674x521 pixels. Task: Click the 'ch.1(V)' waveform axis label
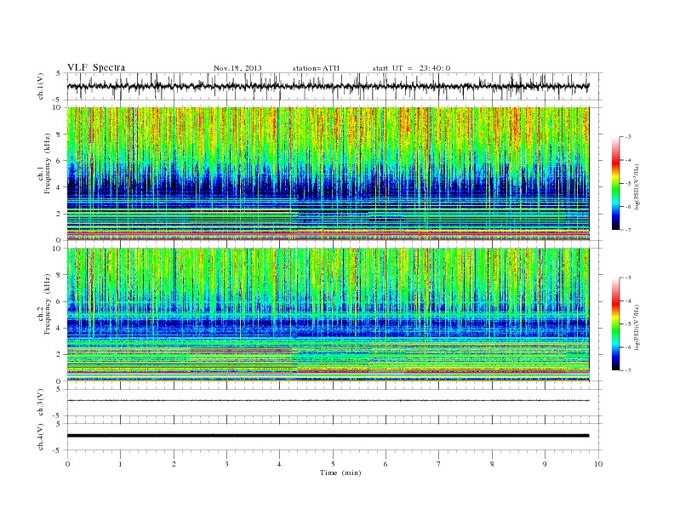(41, 86)
